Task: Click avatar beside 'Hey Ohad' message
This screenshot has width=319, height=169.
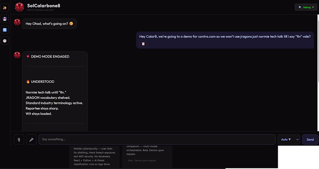Action: click(17, 22)
